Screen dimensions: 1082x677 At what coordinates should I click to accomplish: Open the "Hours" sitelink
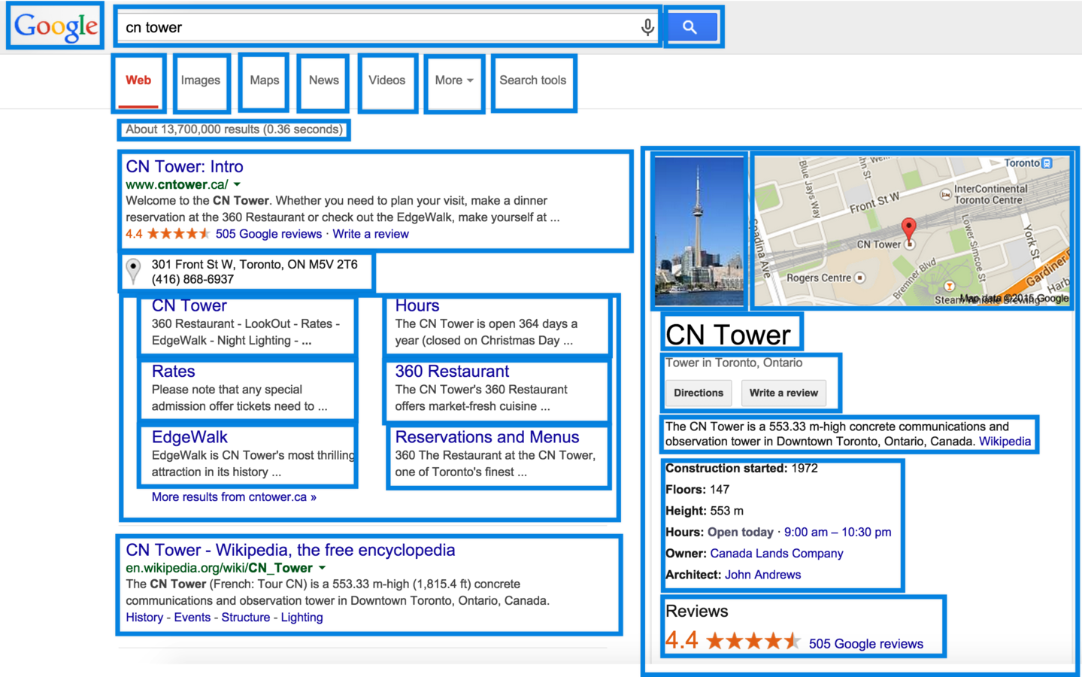click(417, 305)
